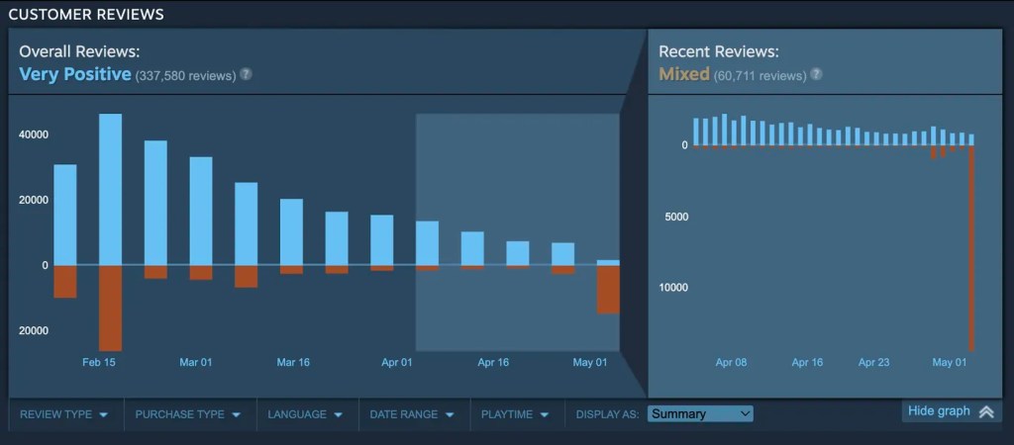Click help icon beside Recent Reviews count
This screenshot has height=445, width=1014.
click(x=816, y=74)
